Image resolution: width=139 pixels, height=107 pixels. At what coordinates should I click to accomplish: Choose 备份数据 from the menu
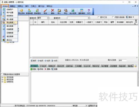tap(10, 26)
